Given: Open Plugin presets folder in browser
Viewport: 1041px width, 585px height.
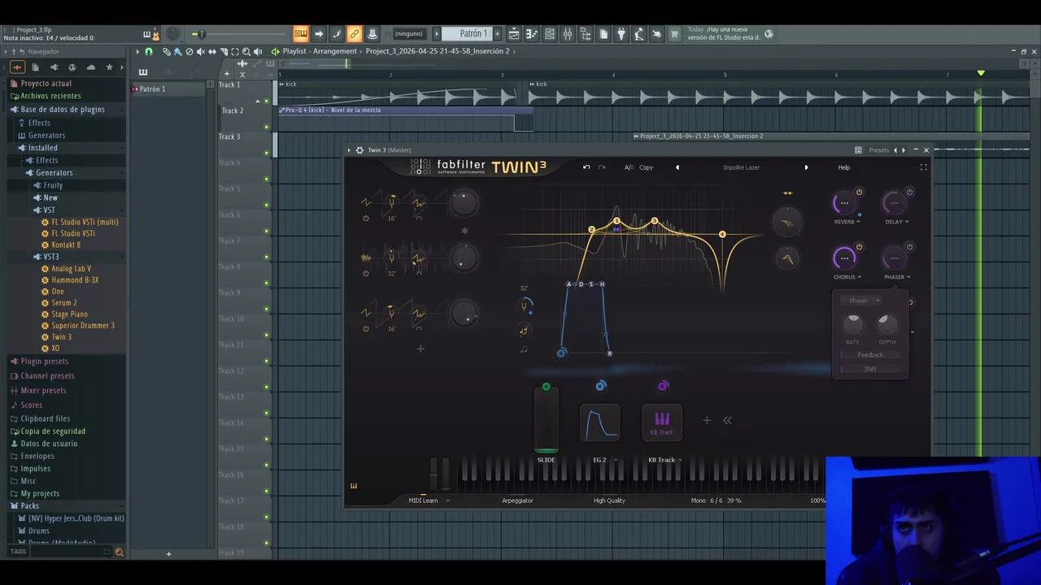Looking at the screenshot, I should pos(45,362).
